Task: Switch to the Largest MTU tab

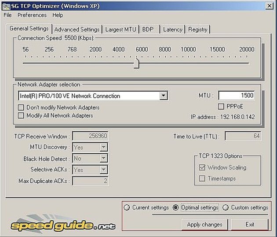Action: [x=120, y=30]
